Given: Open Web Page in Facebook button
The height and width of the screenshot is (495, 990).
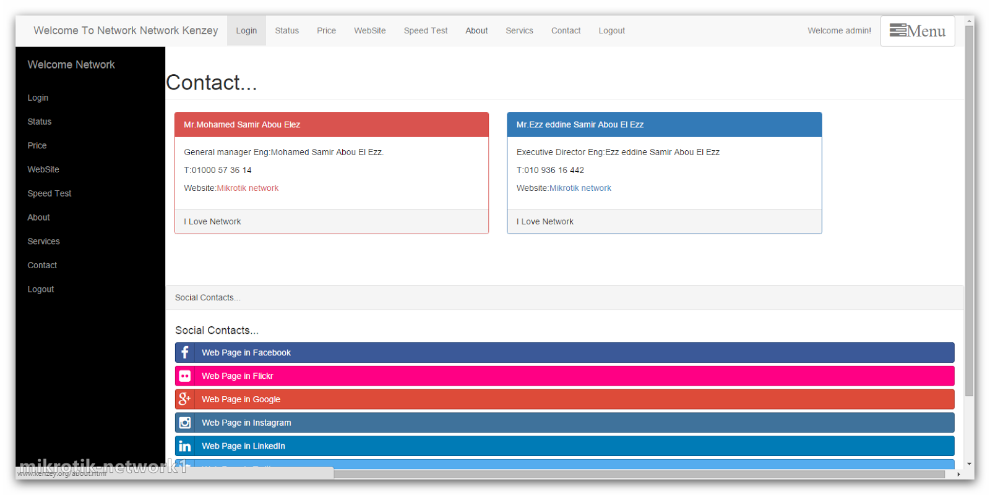Looking at the screenshot, I should tap(564, 352).
